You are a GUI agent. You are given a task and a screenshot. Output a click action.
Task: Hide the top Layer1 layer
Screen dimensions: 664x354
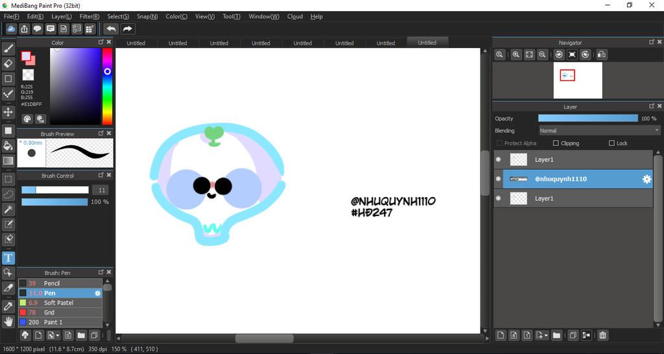(499, 159)
